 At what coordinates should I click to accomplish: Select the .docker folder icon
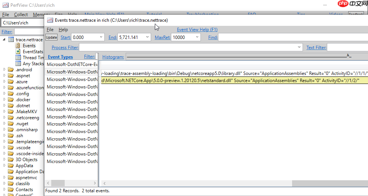point(11,100)
